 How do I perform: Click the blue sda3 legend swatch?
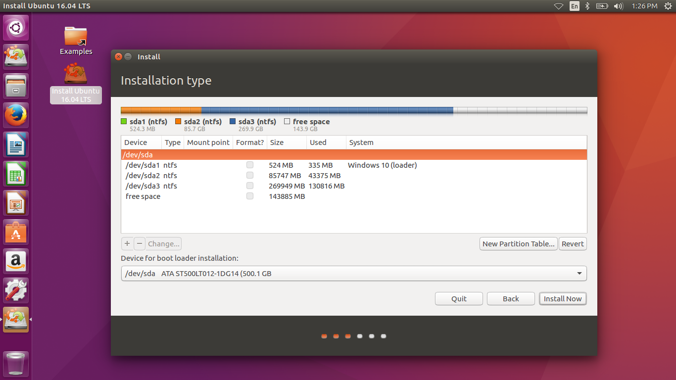tap(233, 121)
